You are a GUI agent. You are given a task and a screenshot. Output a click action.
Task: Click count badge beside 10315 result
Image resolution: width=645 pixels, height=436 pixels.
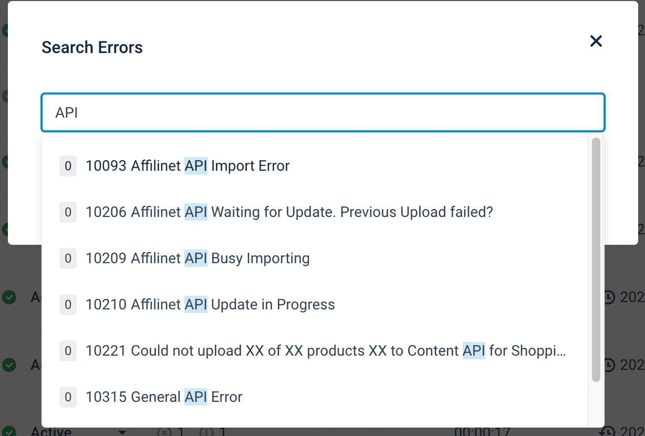(x=68, y=397)
